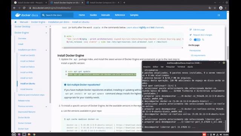Collapse the Installation per distro section
241x136 pixels.
click(x=46, y=50)
